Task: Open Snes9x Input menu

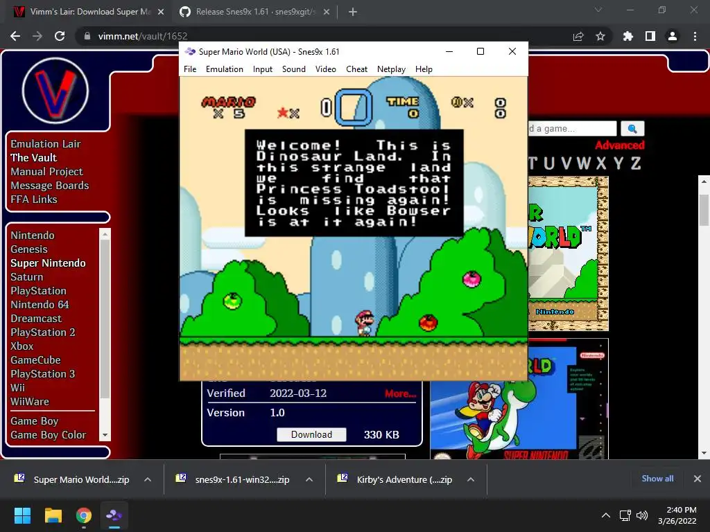Action: [x=263, y=69]
